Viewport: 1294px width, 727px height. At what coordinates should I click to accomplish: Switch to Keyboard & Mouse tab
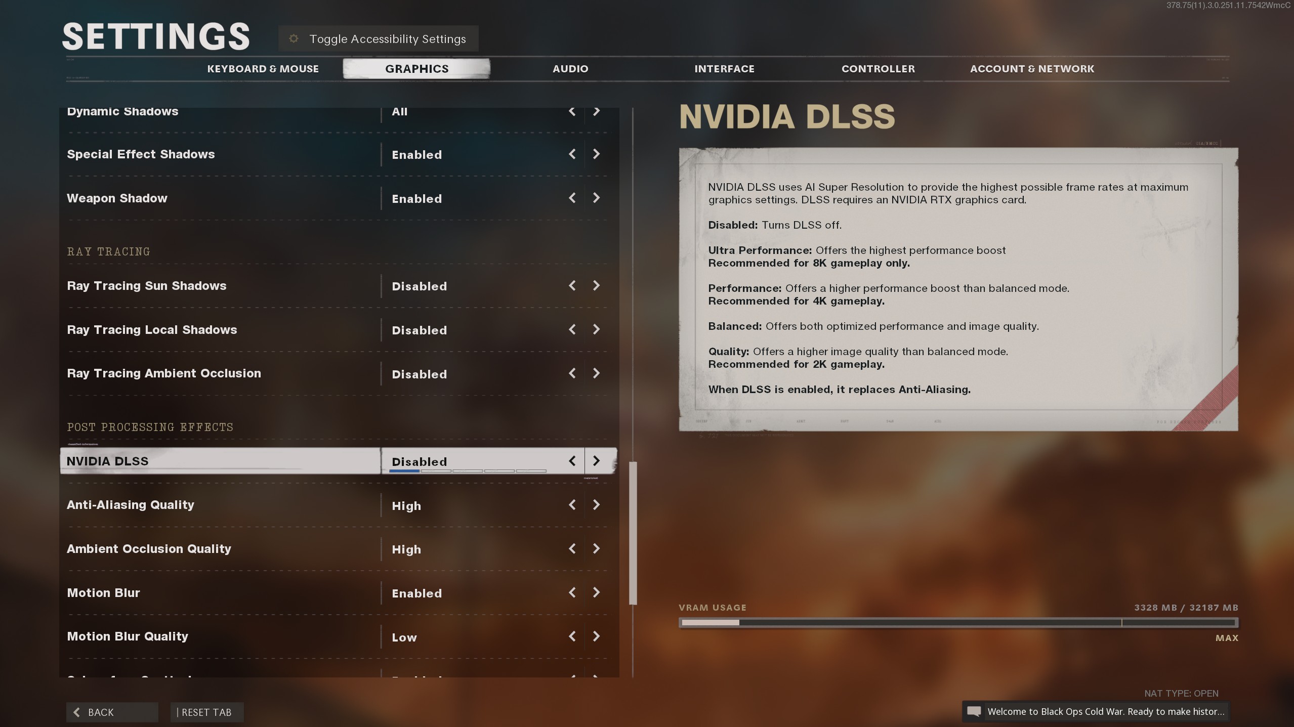click(x=263, y=69)
